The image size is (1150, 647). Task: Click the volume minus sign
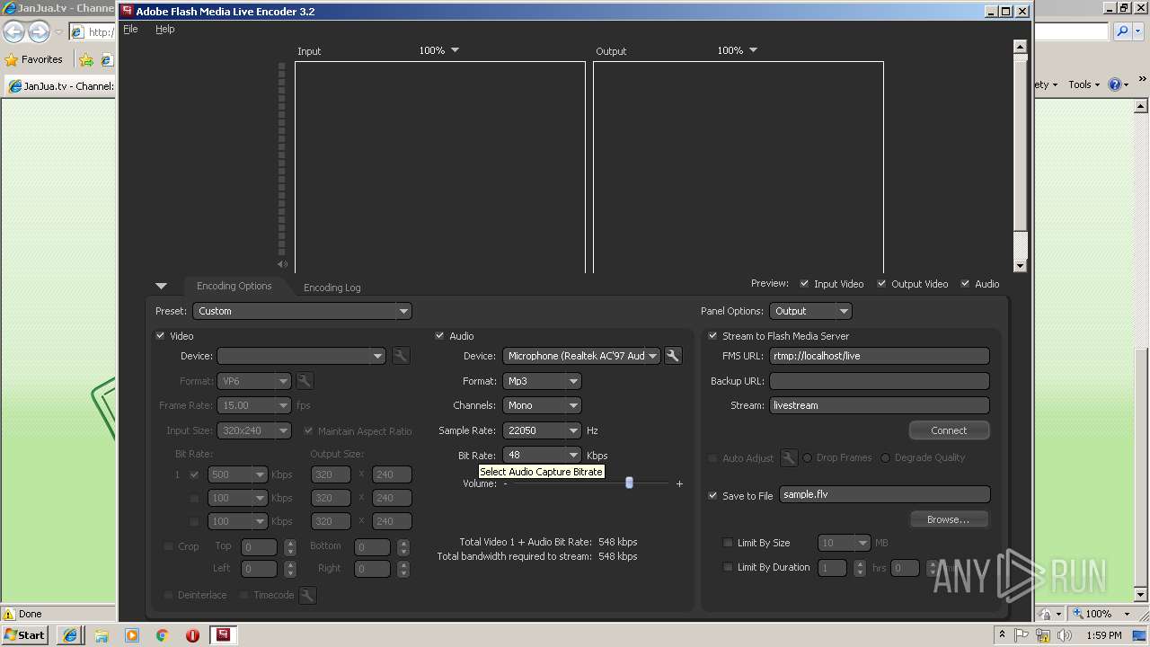pos(505,483)
